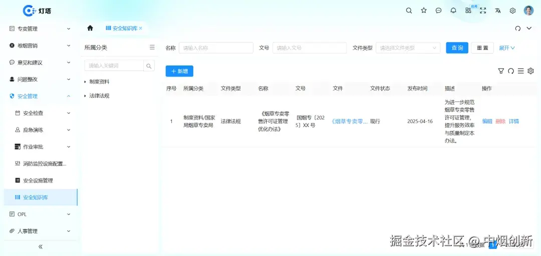Expand 法律法规 tree node
This screenshot has height=256, width=541.
pos(85,96)
